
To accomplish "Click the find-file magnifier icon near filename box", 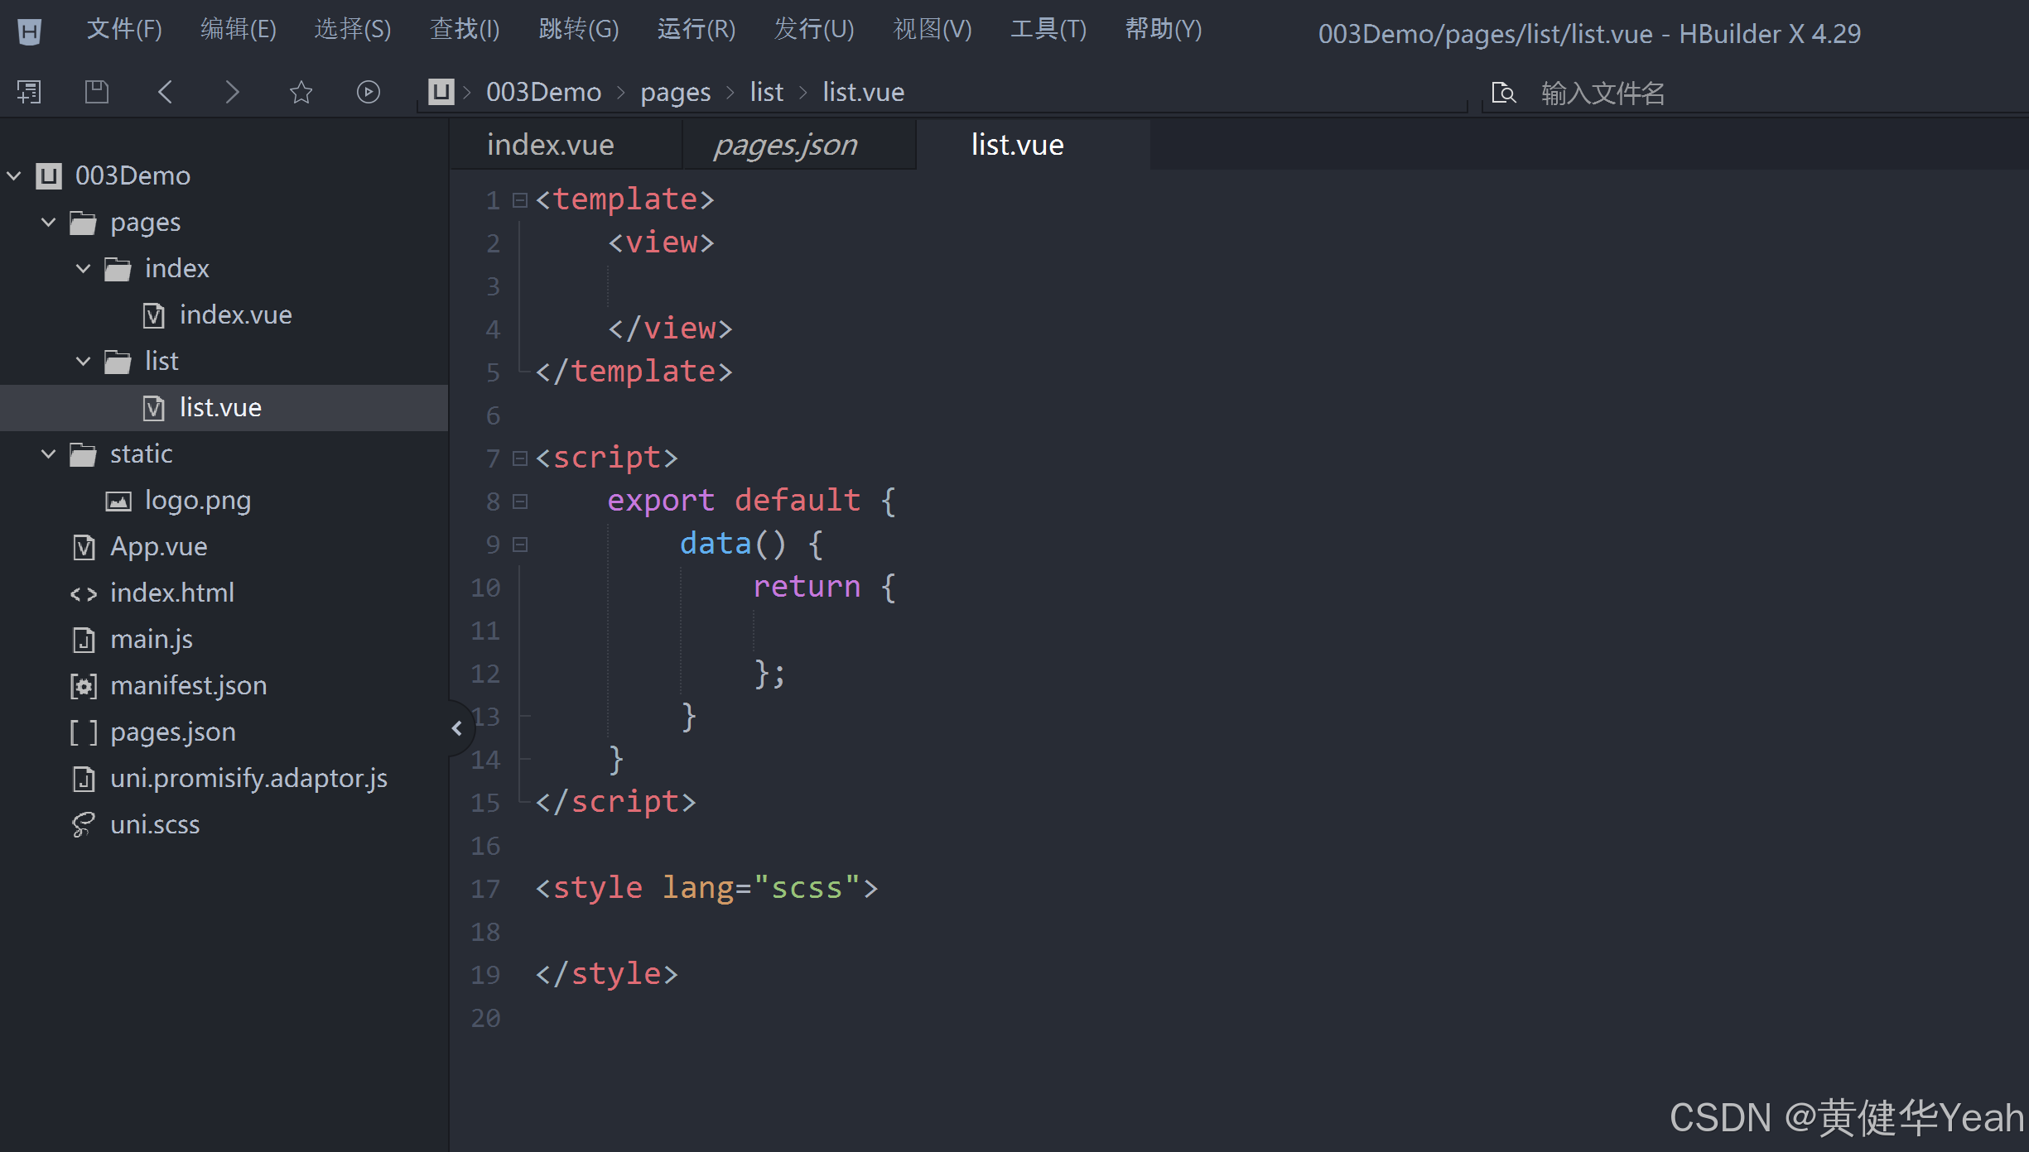I will coord(1504,93).
